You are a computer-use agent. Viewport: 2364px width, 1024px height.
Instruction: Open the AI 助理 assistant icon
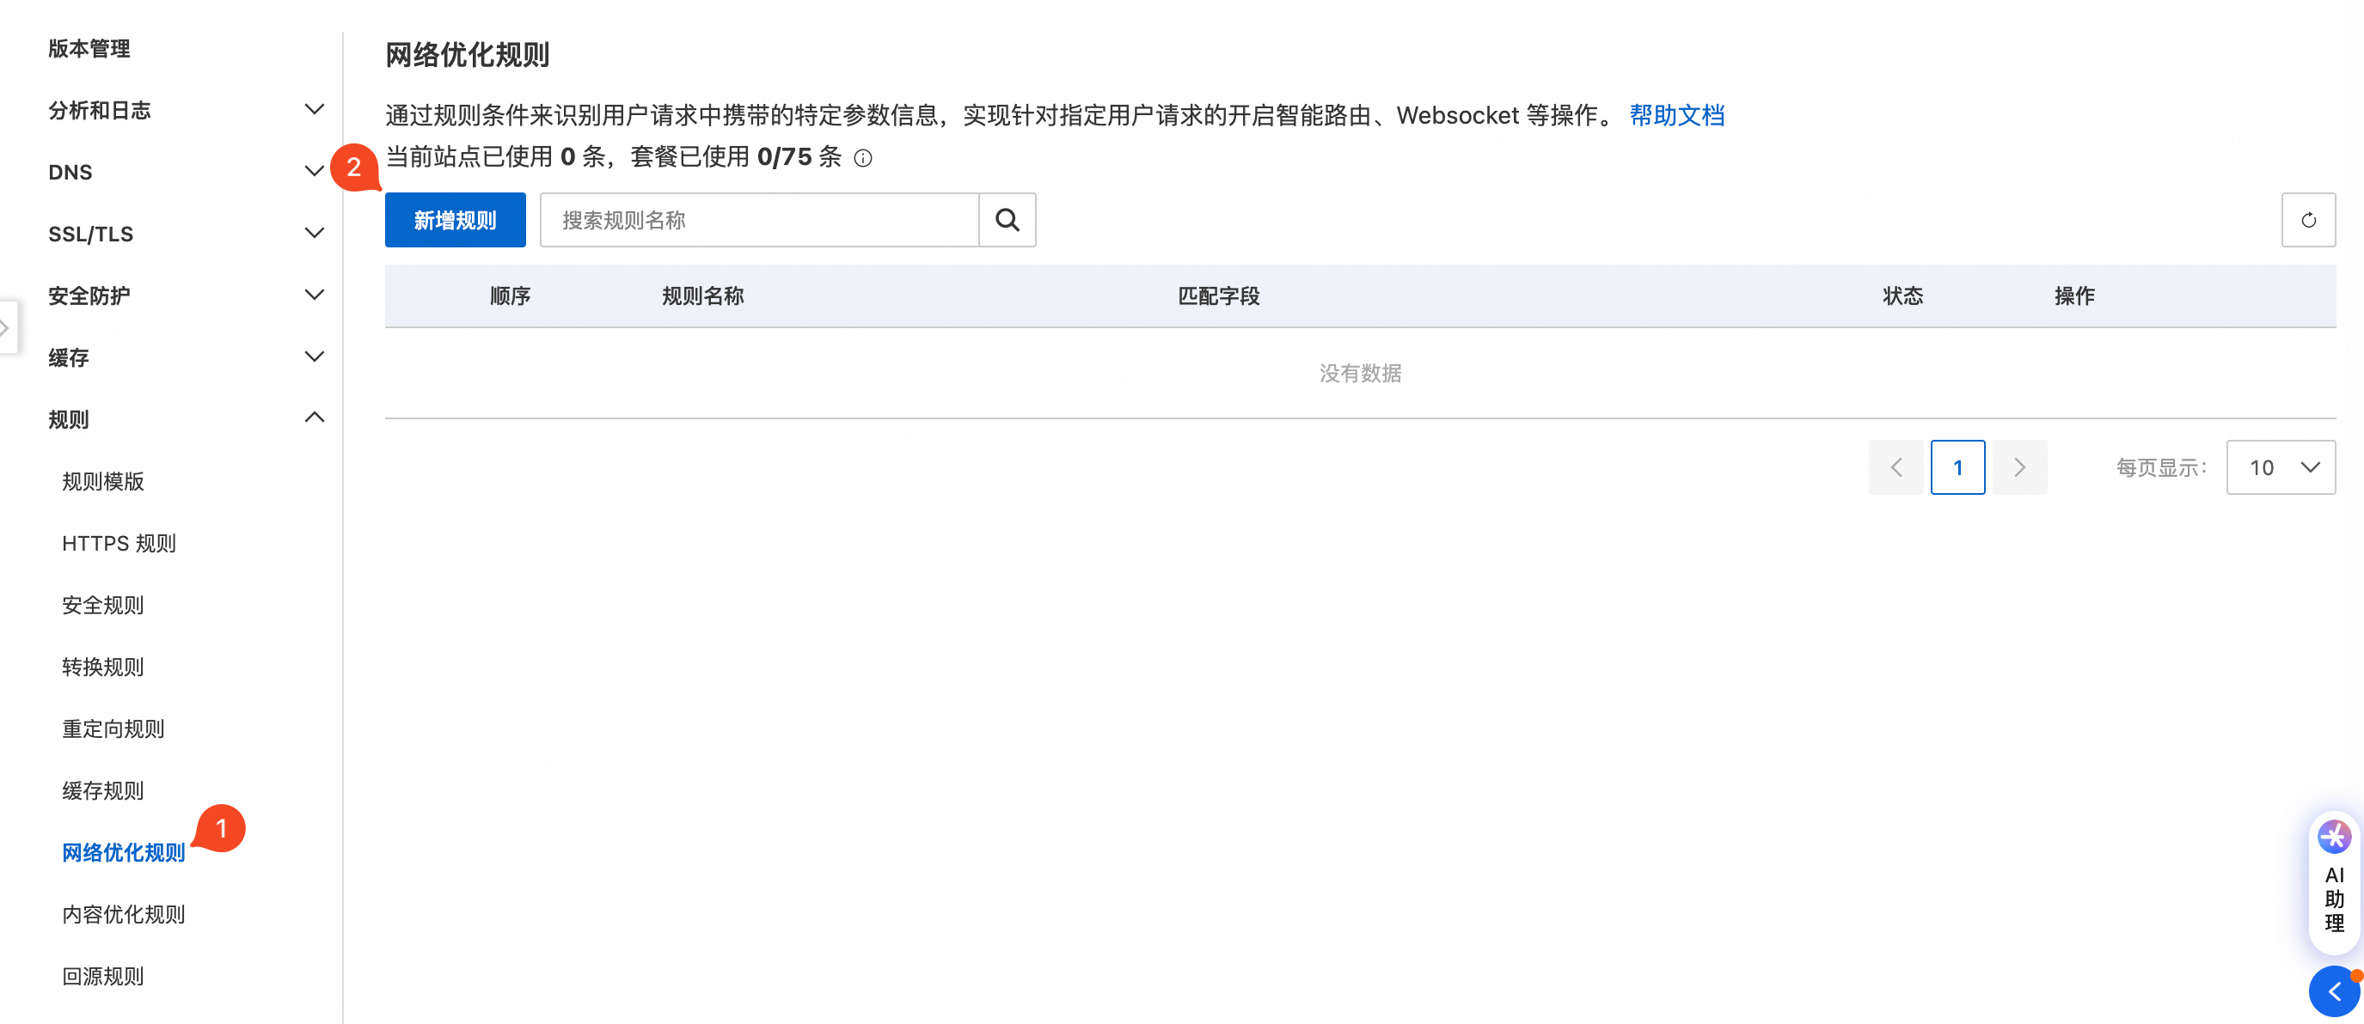point(2334,836)
